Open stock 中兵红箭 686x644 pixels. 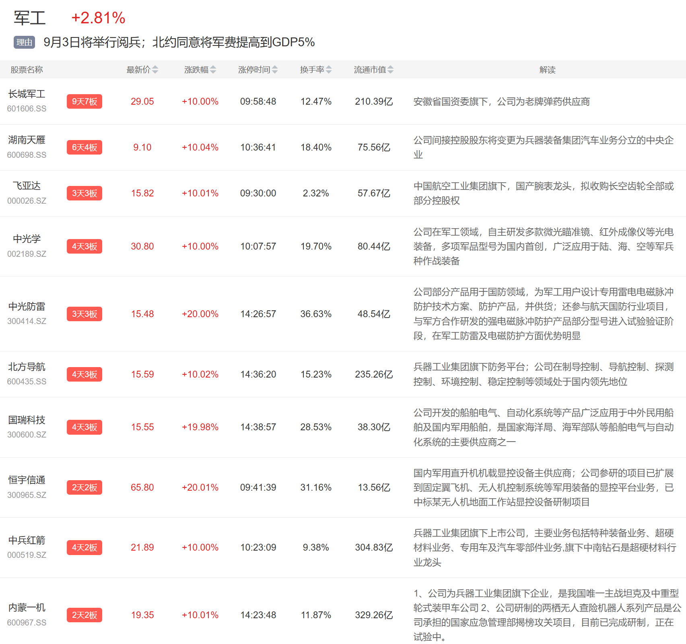[x=27, y=540]
